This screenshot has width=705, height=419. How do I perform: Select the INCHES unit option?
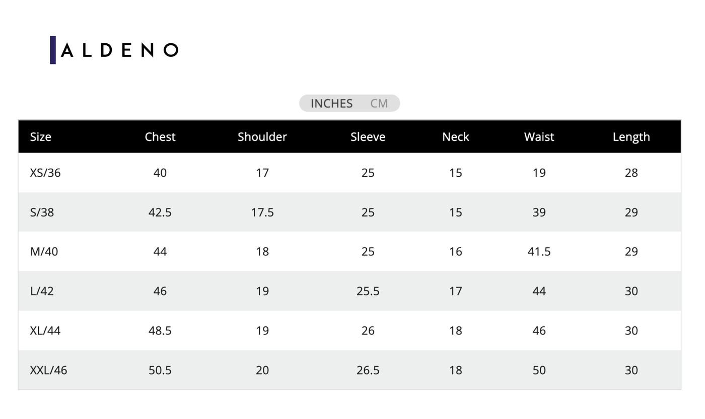click(x=331, y=103)
